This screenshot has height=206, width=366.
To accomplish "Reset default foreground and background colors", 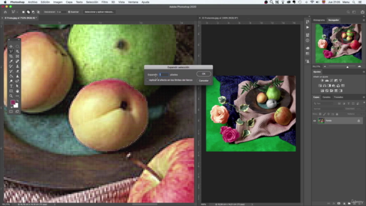I will click(11, 107).
